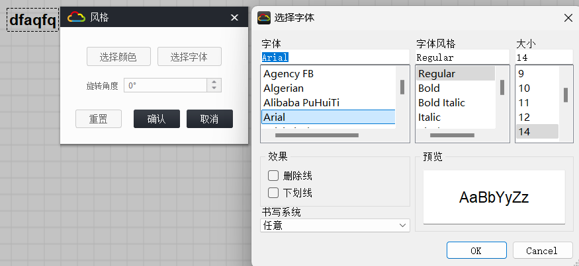Click the cloud logo in 风格 title bar
Image resolution: width=579 pixels, height=266 pixels.
[77, 18]
